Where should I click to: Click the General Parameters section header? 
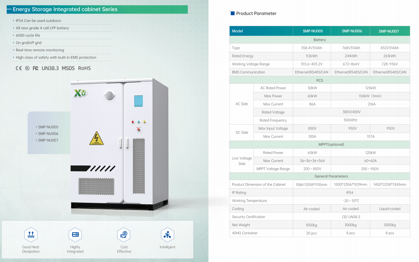coord(320,176)
